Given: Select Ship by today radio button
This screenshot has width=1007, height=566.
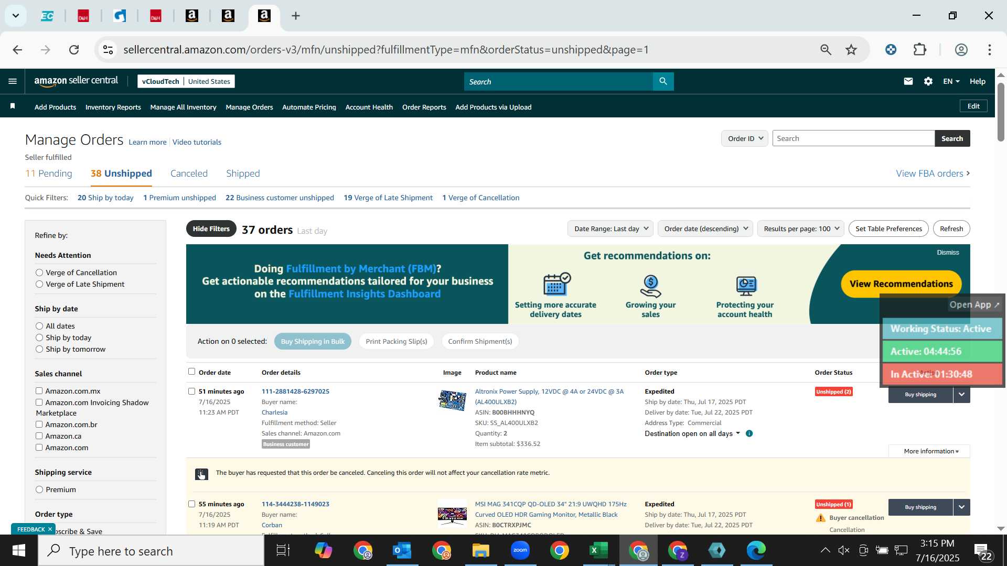Looking at the screenshot, I should coord(39,338).
